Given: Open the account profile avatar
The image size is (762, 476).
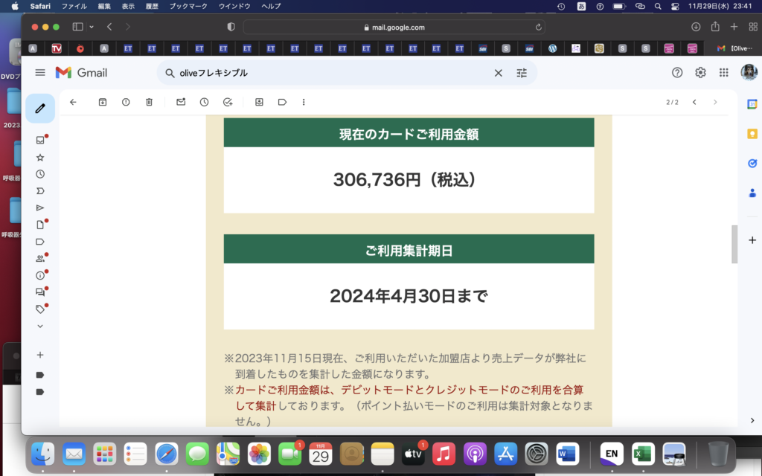Looking at the screenshot, I should pos(749,72).
